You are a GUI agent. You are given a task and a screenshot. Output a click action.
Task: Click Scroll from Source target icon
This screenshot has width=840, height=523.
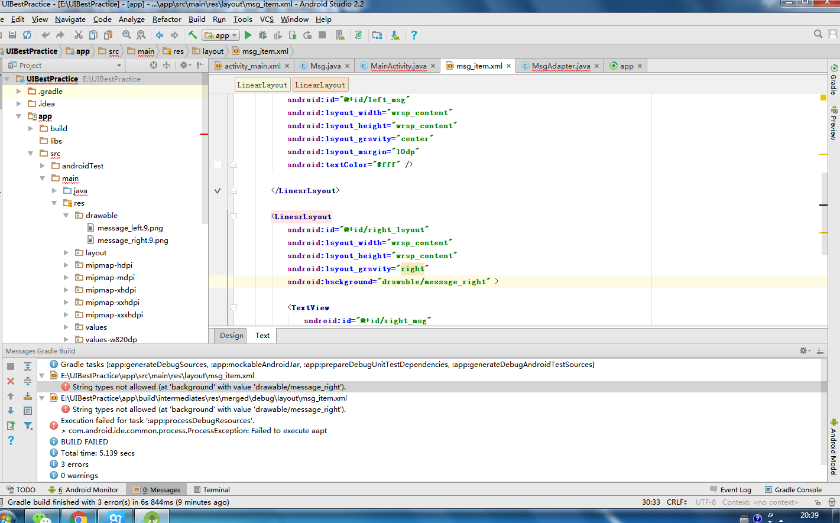tap(154, 65)
